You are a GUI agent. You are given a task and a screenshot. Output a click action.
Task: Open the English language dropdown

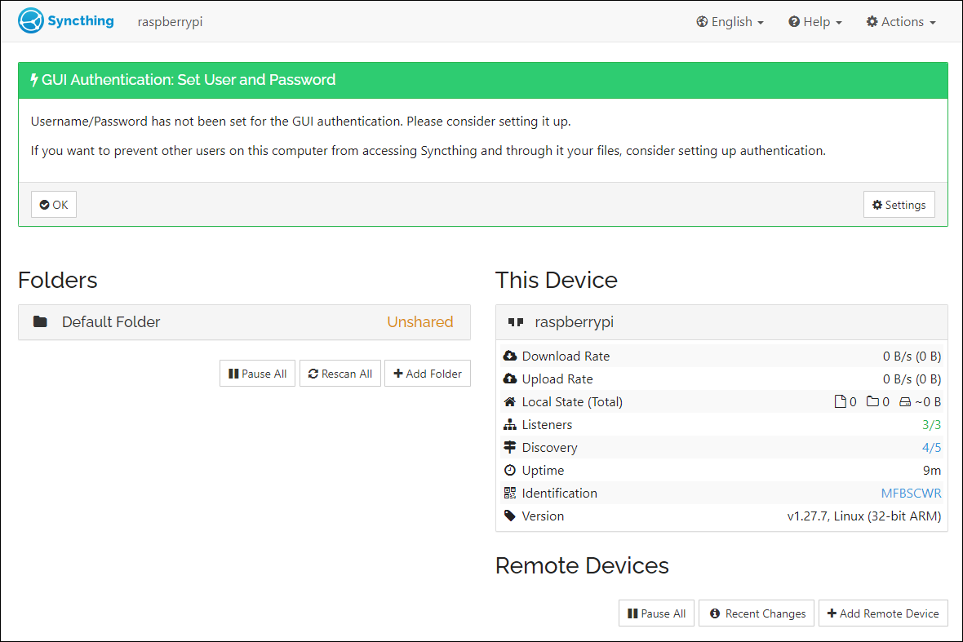(730, 21)
